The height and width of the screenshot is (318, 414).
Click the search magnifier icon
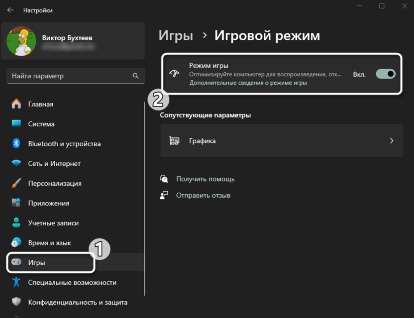click(135, 76)
